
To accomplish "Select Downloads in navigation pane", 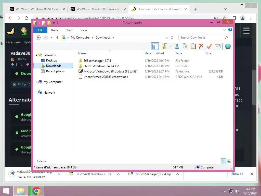I will point(53,66).
